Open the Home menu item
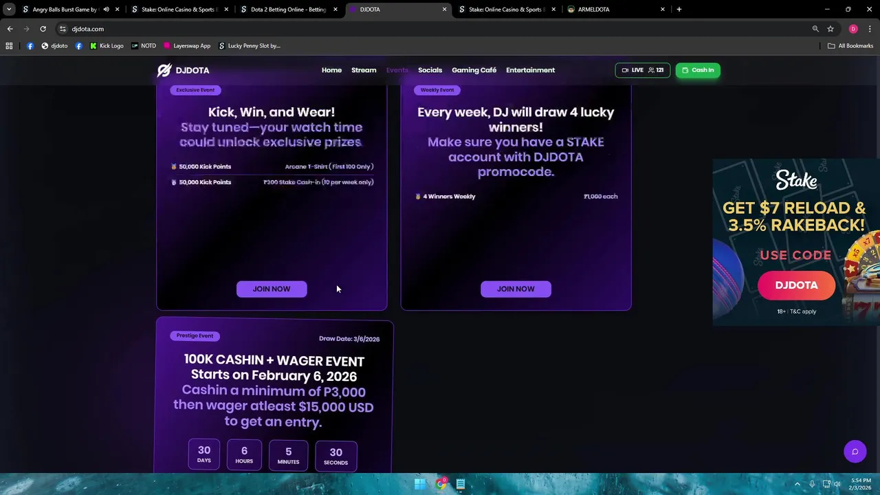The width and height of the screenshot is (880, 495). tap(331, 70)
